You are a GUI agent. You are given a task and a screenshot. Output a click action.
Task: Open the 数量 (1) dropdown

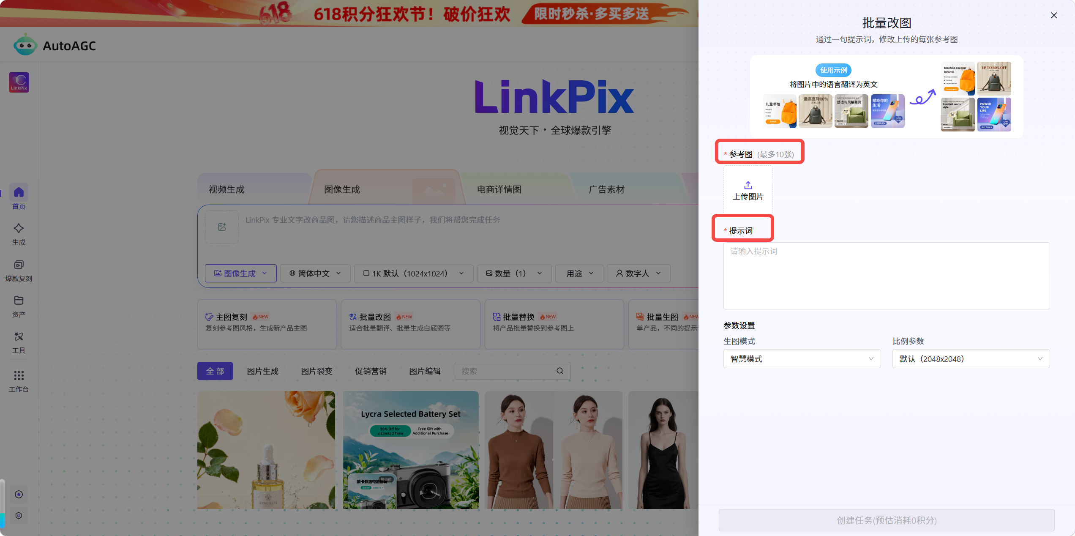point(514,273)
